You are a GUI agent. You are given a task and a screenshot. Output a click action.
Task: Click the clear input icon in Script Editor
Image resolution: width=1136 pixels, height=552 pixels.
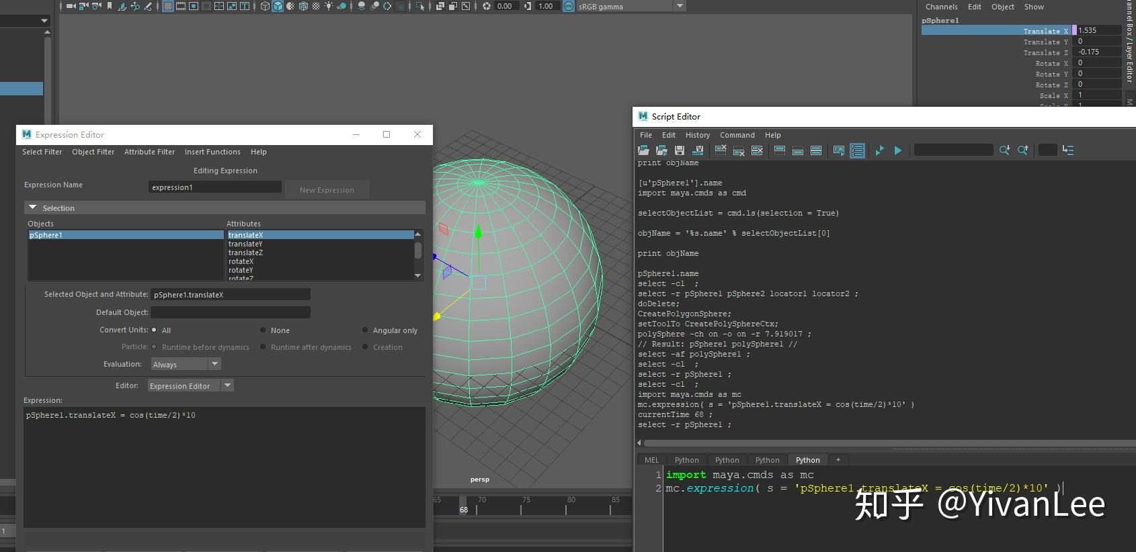pos(739,150)
